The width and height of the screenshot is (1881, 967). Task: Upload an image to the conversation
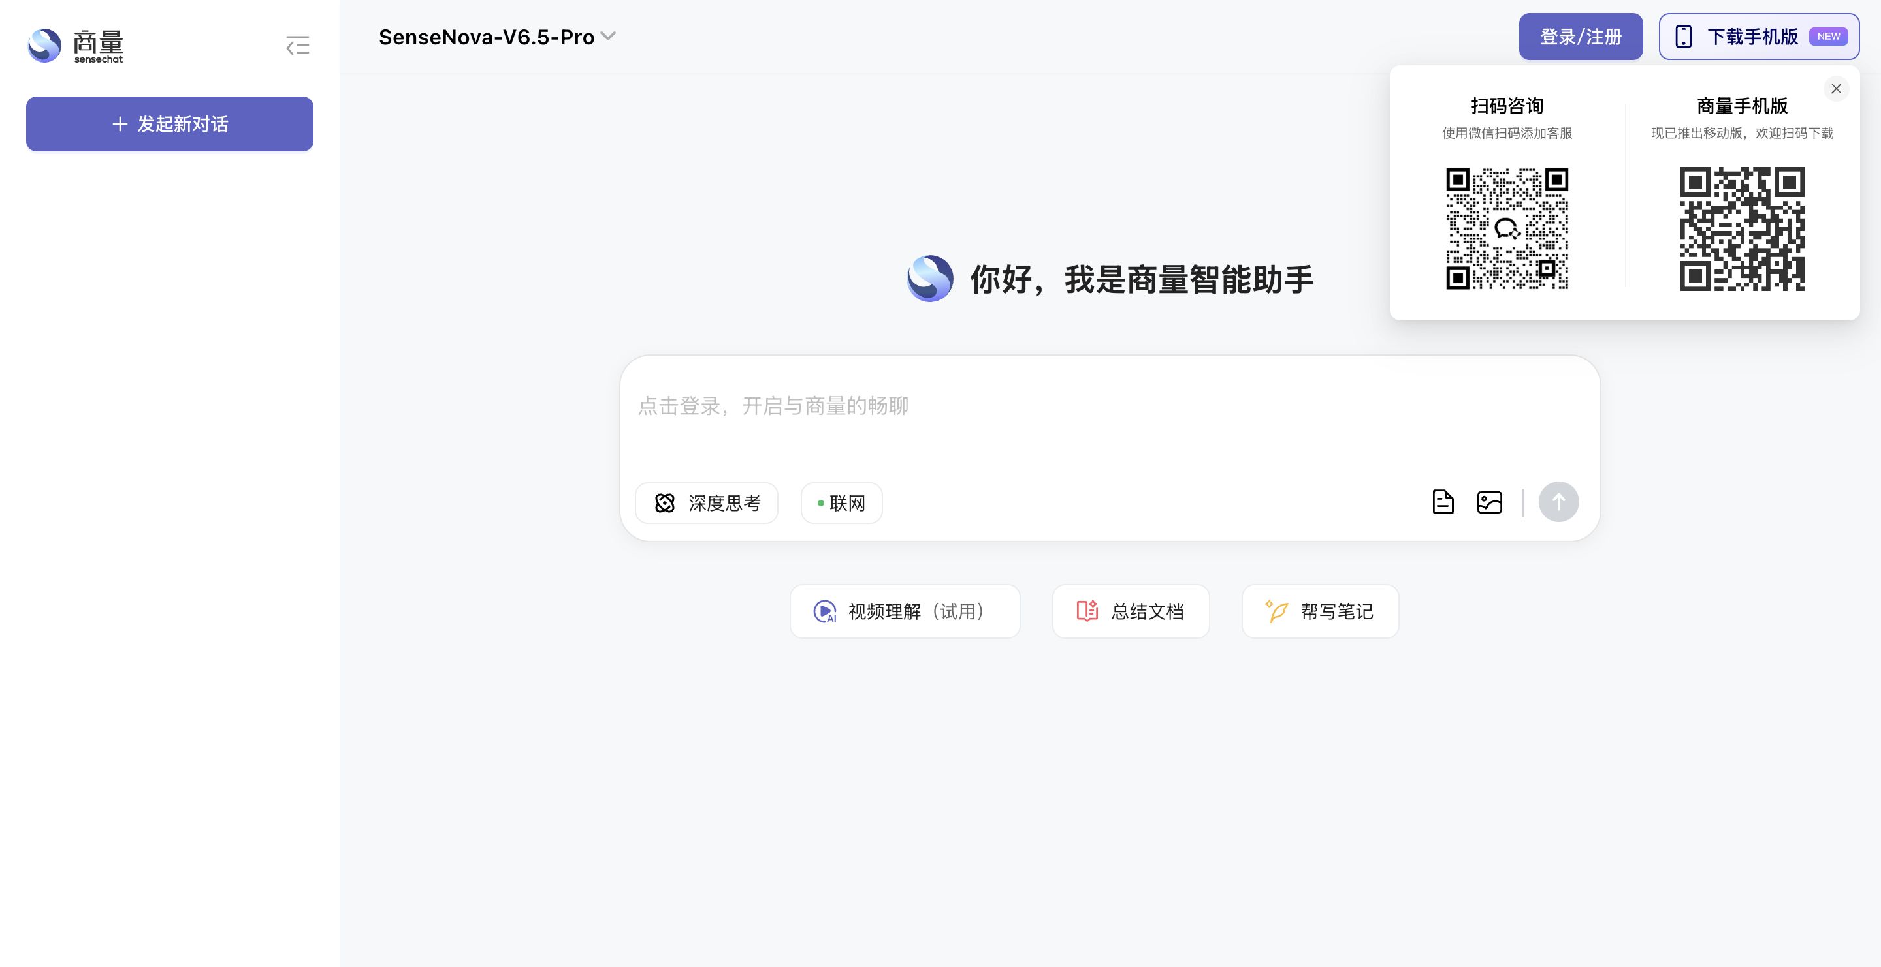point(1489,502)
